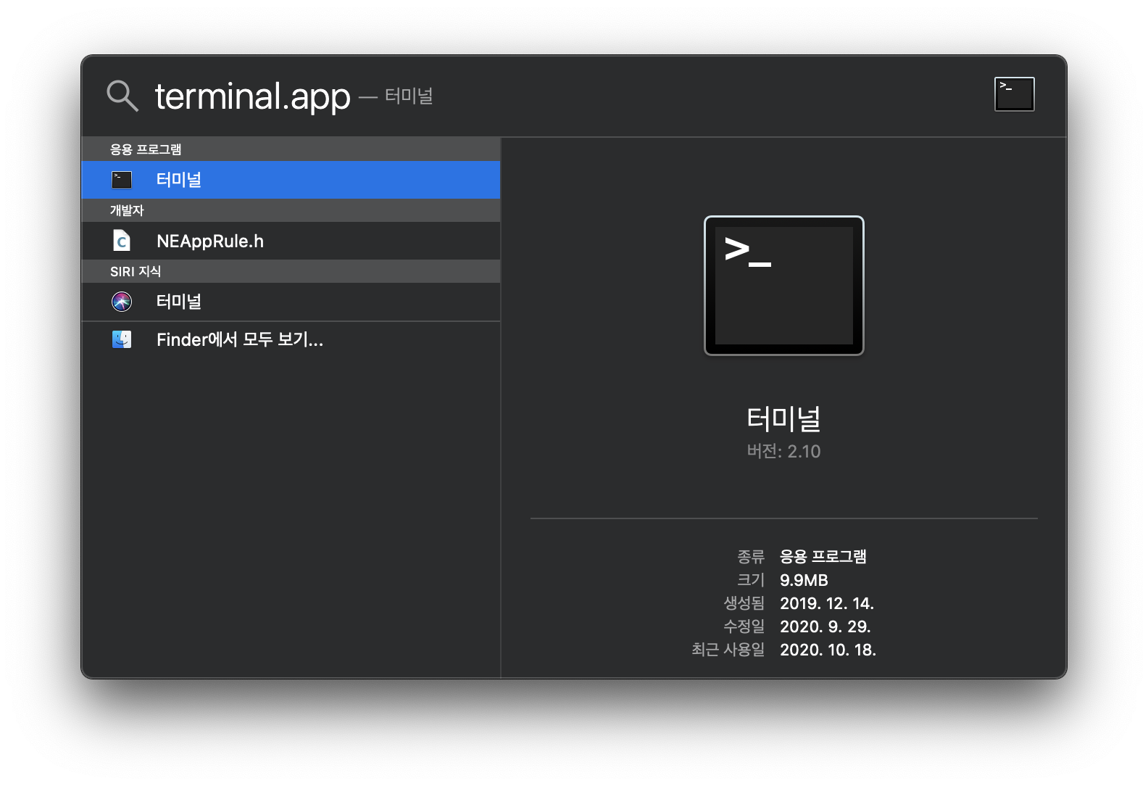The image size is (1148, 786).
Task: Click the 2020. 9. 29. modified date
Action: [825, 626]
